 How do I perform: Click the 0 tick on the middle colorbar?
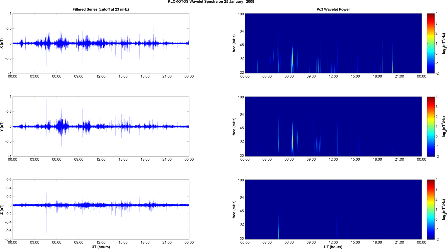click(x=436, y=136)
